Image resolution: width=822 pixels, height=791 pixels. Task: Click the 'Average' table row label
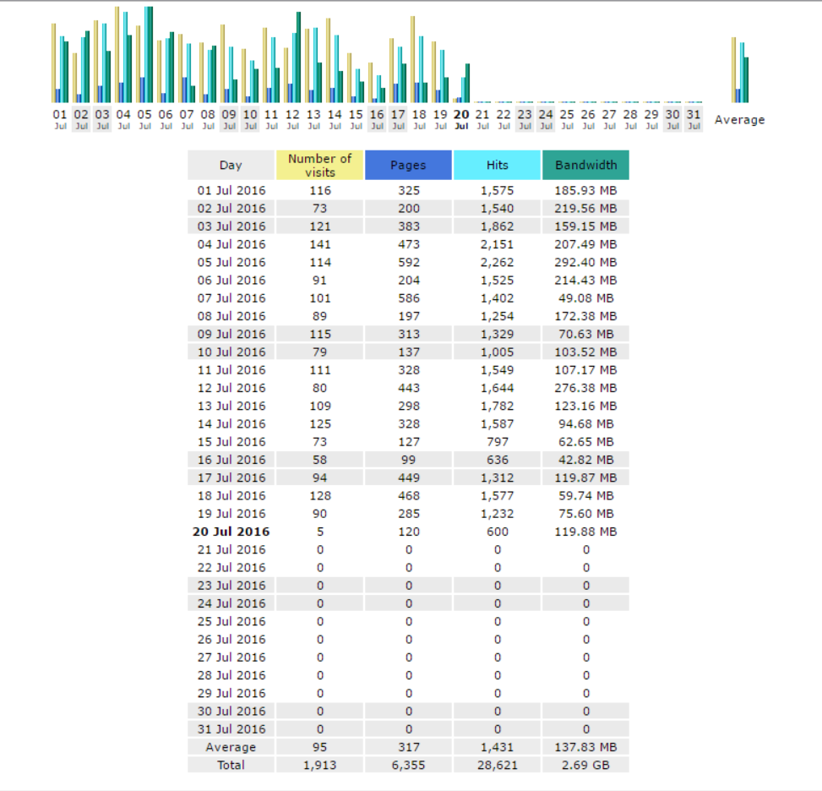(231, 747)
